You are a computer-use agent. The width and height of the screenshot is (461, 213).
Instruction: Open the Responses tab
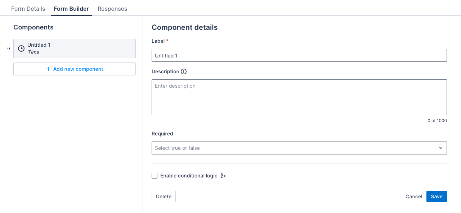112,9
